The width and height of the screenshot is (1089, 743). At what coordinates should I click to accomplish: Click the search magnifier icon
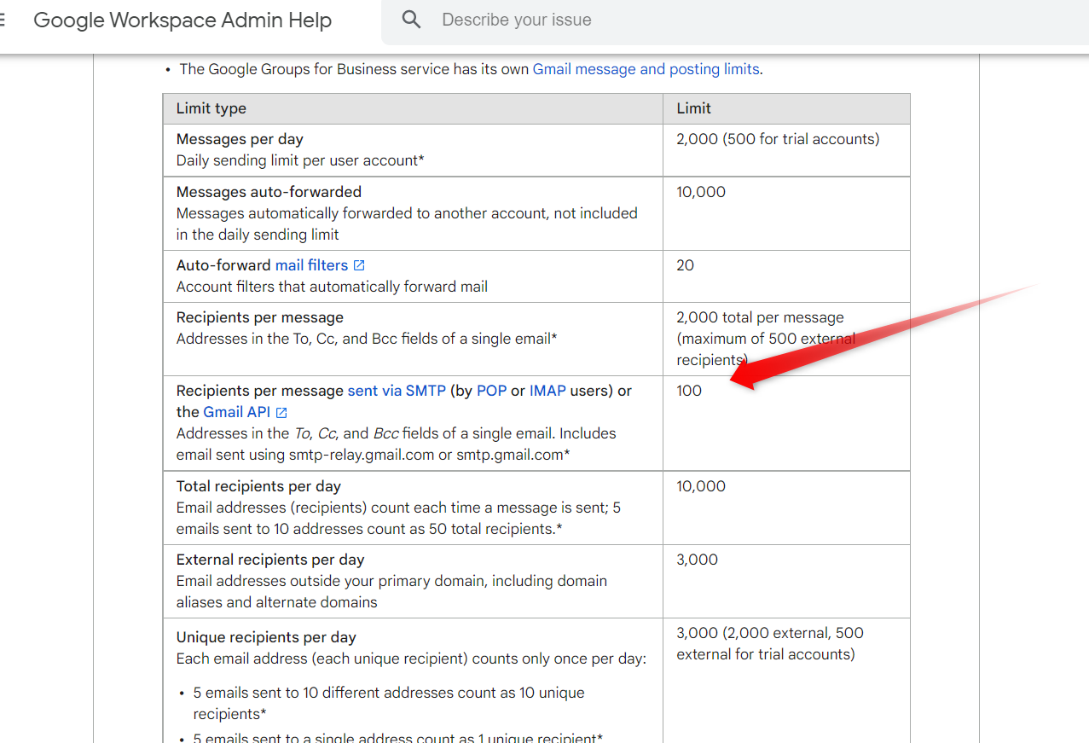[x=411, y=20]
